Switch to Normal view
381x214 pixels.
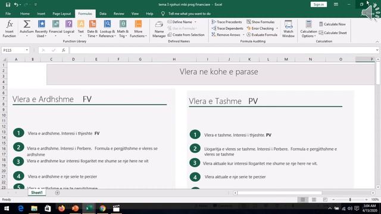click(x=302, y=200)
